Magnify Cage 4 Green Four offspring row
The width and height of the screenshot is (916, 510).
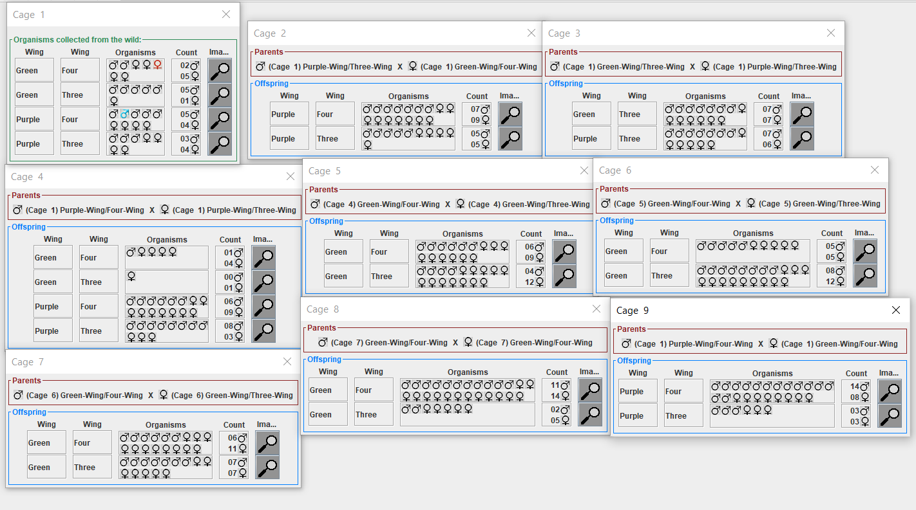click(263, 257)
